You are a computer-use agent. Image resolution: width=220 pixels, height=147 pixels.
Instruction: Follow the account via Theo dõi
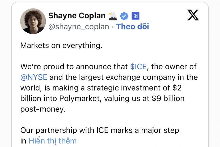click(132, 27)
